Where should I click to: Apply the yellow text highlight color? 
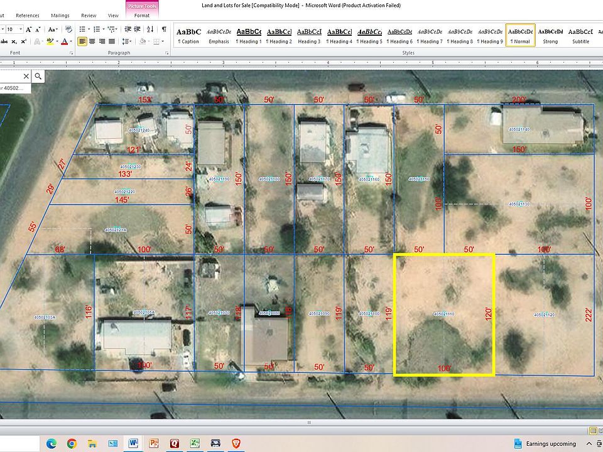pyautogui.click(x=50, y=41)
